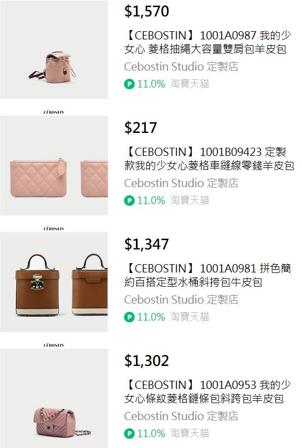Open product title 1001A0987 backpack listing
The image size is (302, 448).
(x=208, y=42)
